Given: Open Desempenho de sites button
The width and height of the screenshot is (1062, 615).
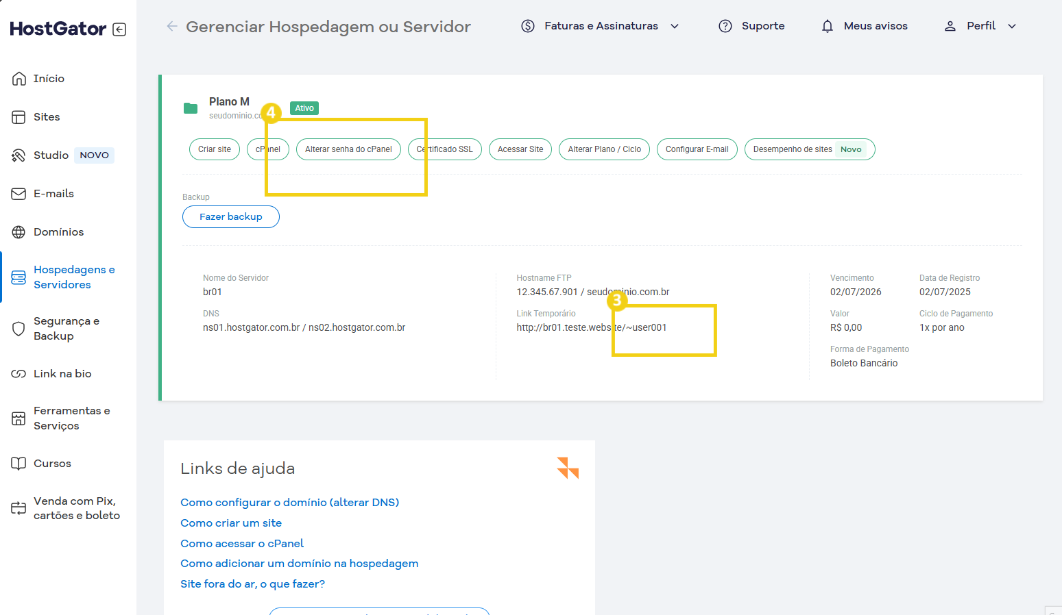Looking at the screenshot, I should pyautogui.click(x=810, y=149).
